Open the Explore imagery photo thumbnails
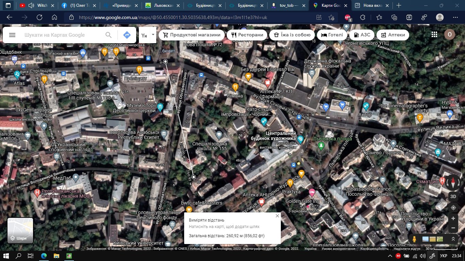The image size is (465, 261). pos(433,239)
